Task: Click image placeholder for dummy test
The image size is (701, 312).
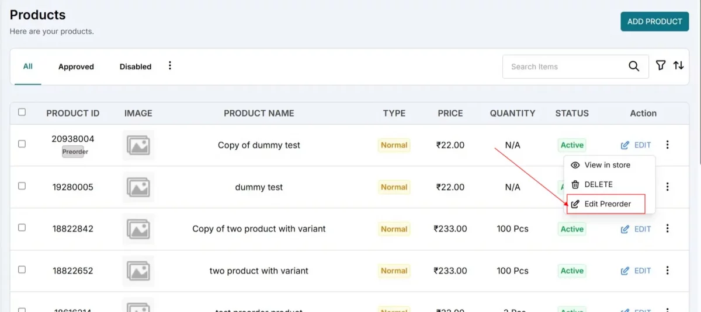Action: 138,187
